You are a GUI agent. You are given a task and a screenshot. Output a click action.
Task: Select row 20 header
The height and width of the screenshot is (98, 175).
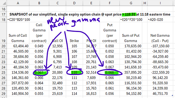pyautogui.click(x=3, y=46)
